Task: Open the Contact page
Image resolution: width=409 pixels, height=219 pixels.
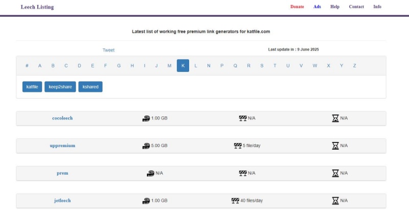Action: 356,7
